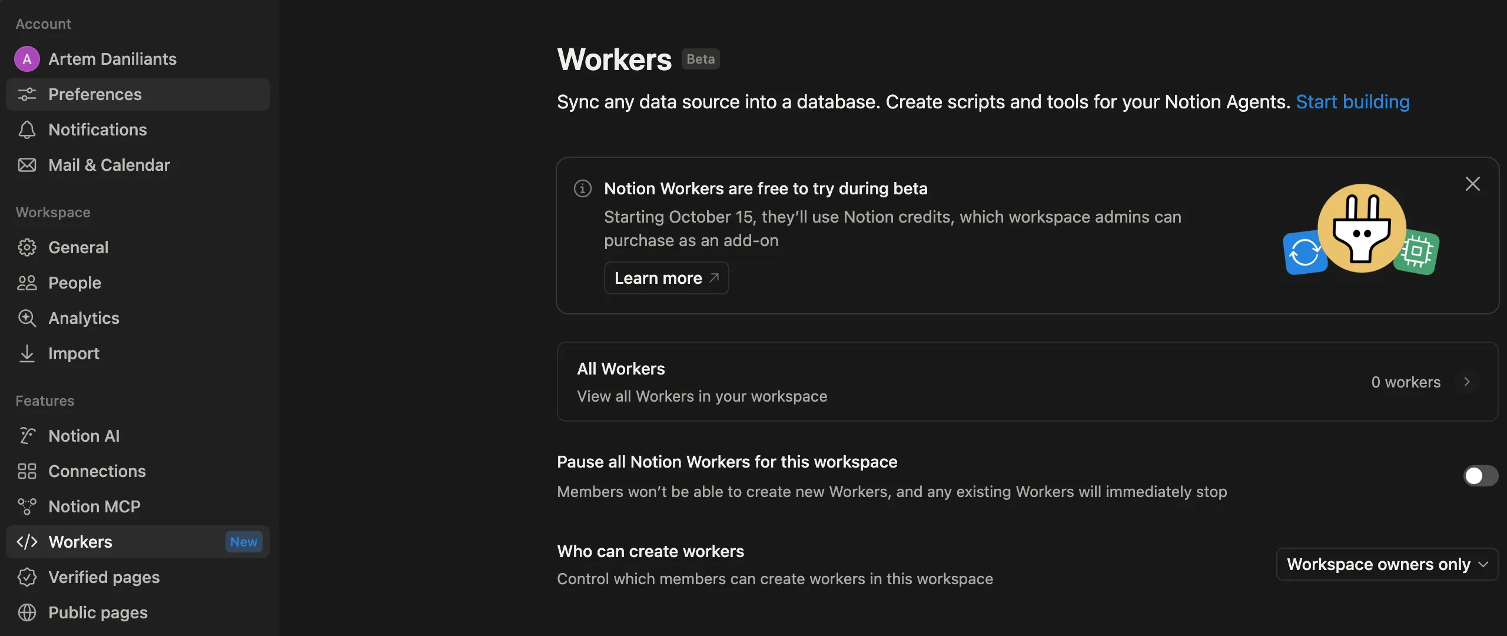Open Verified pages section
1507x636 pixels.
[x=138, y=577]
